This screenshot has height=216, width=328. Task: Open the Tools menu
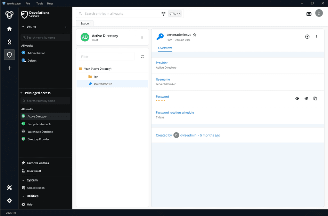(x=39, y=3)
